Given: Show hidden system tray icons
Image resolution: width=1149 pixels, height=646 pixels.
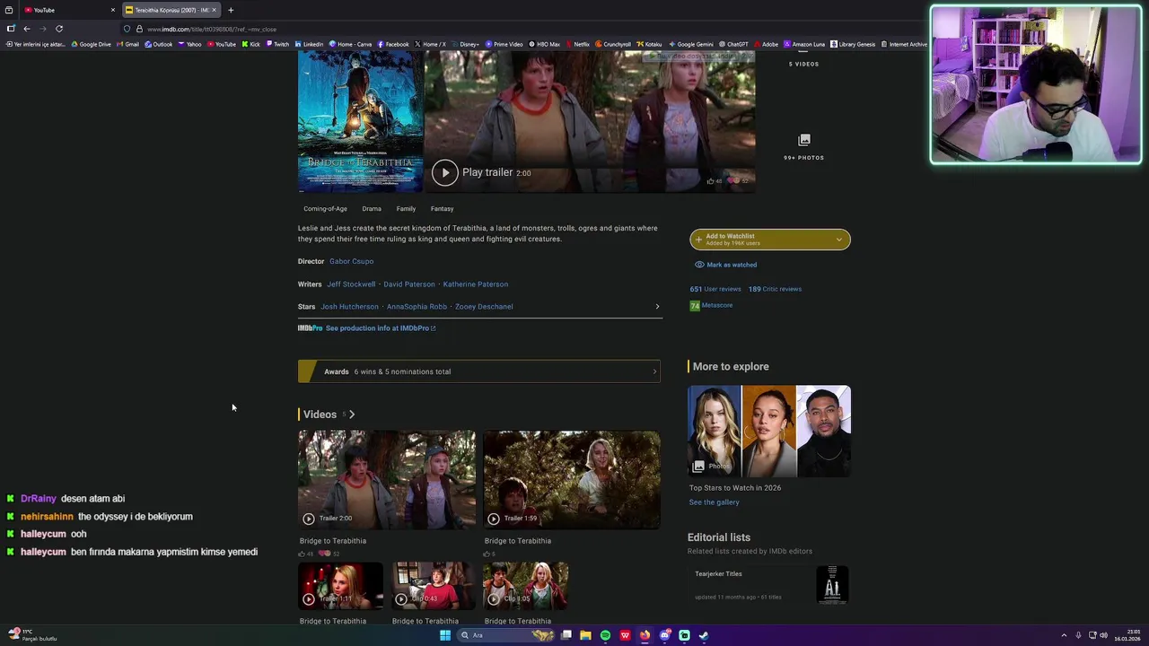Looking at the screenshot, I should point(1064,635).
